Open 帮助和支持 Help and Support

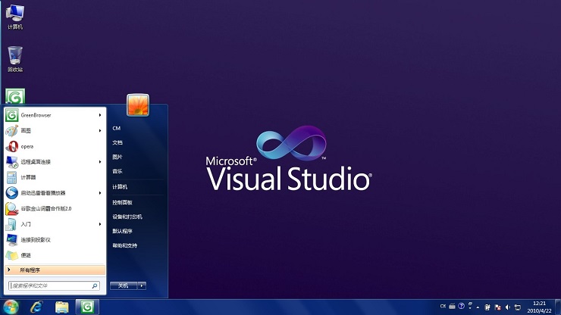(124, 245)
